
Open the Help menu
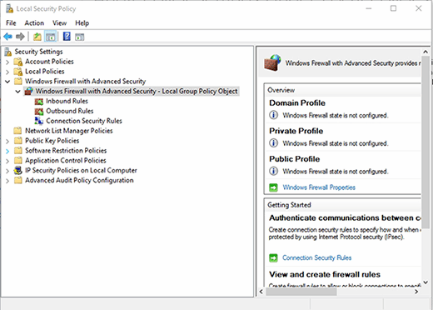[82, 23]
